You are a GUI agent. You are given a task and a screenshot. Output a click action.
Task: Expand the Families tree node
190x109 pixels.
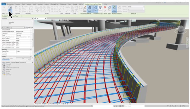click(x=2, y=71)
